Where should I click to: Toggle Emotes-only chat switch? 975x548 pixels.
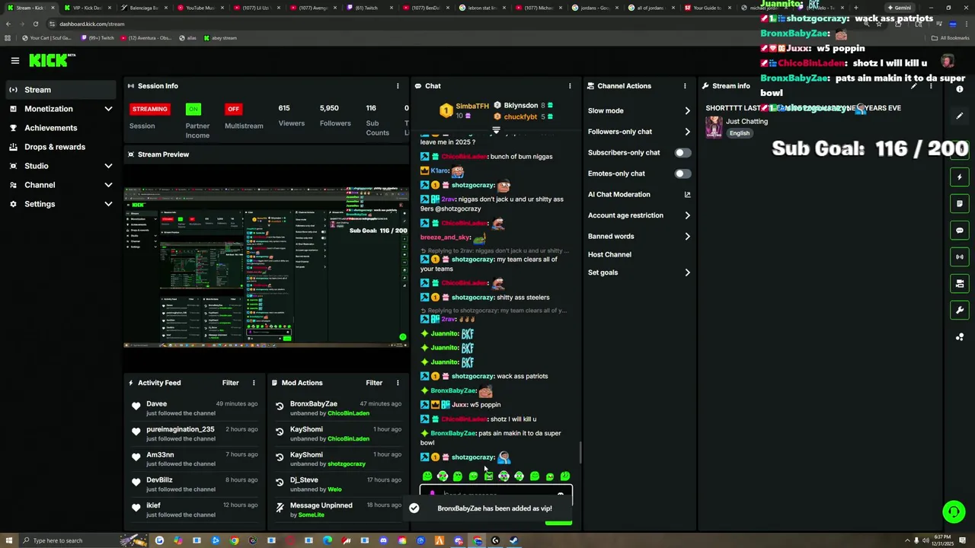tap(682, 174)
